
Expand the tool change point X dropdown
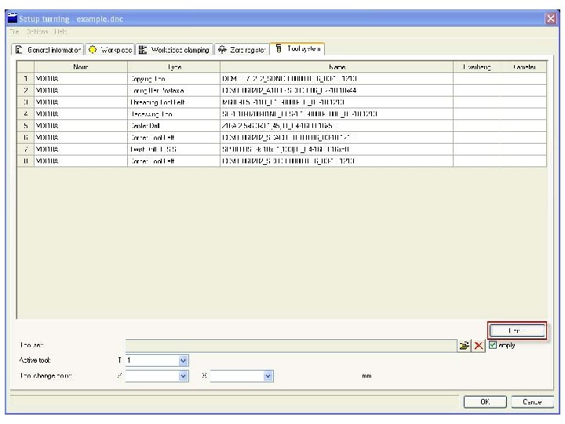pos(268,376)
